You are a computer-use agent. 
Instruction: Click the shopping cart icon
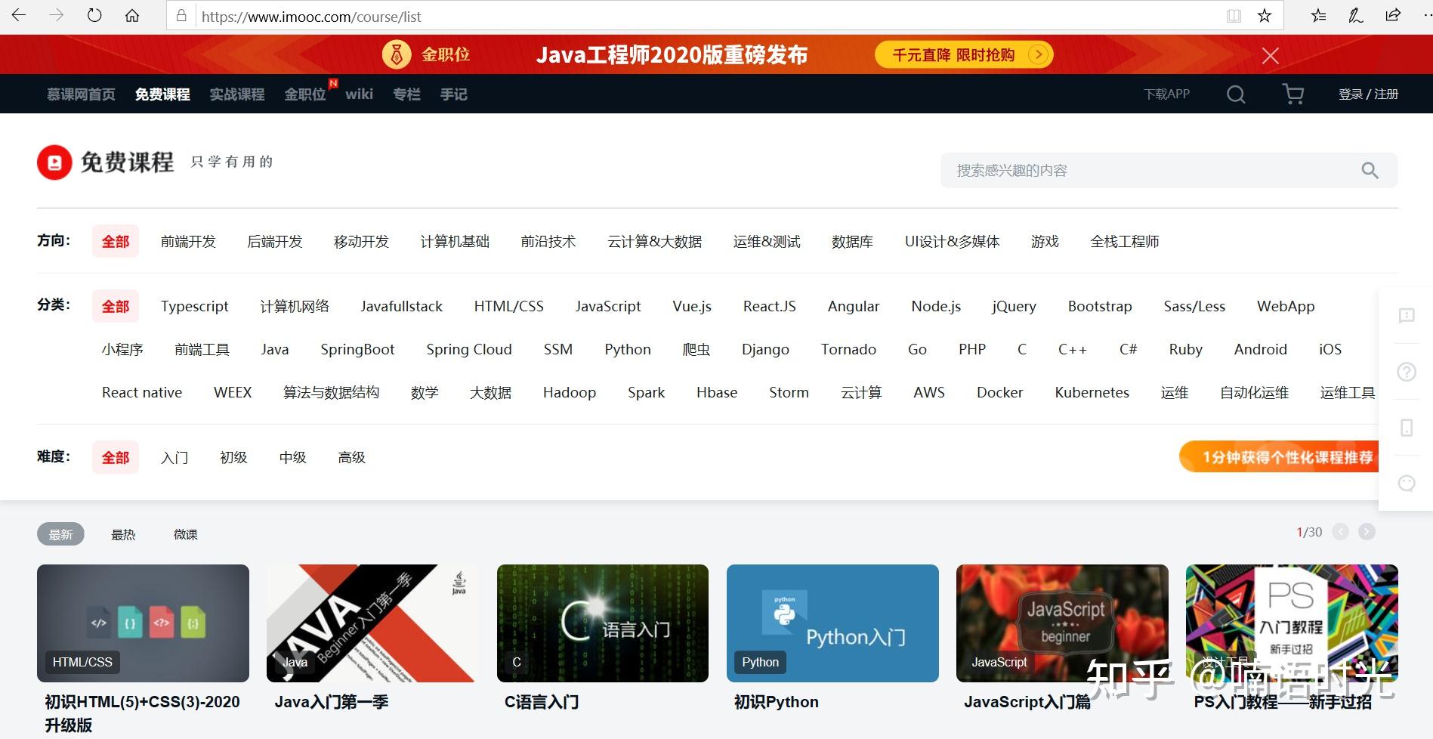tap(1292, 94)
